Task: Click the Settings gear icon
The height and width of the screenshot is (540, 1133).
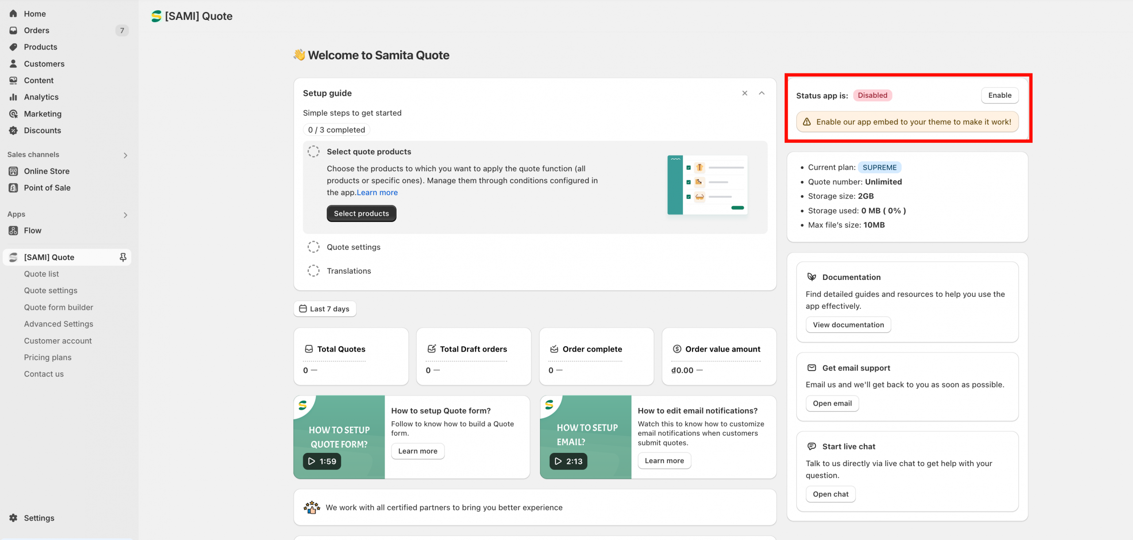Action: point(13,518)
